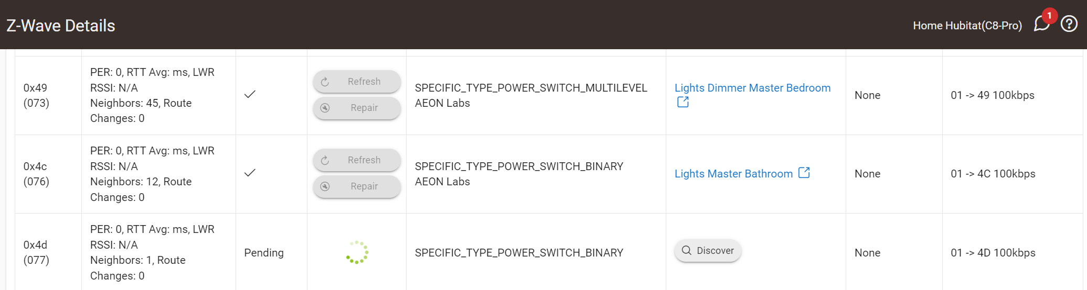Click external link icon beside Lights Master Bathroom
Screen dimensions: 1087x290
coord(804,173)
